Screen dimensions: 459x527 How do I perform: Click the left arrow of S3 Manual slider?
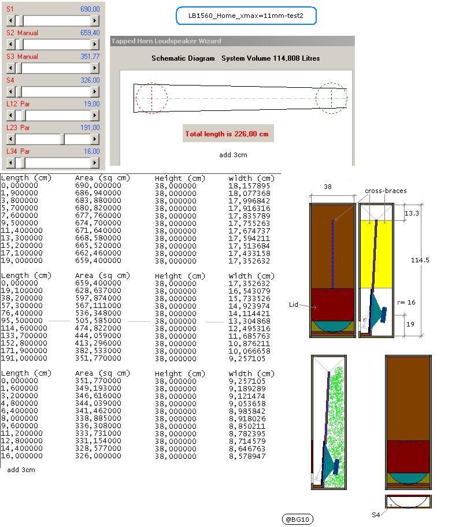point(11,68)
